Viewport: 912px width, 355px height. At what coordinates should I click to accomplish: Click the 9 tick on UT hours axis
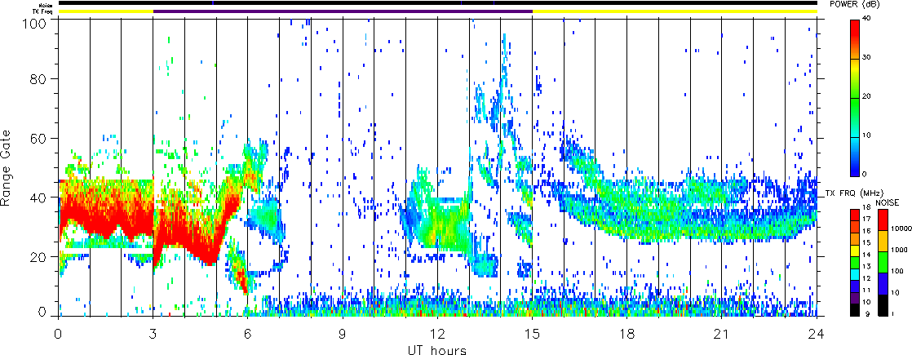pyautogui.click(x=343, y=334)
